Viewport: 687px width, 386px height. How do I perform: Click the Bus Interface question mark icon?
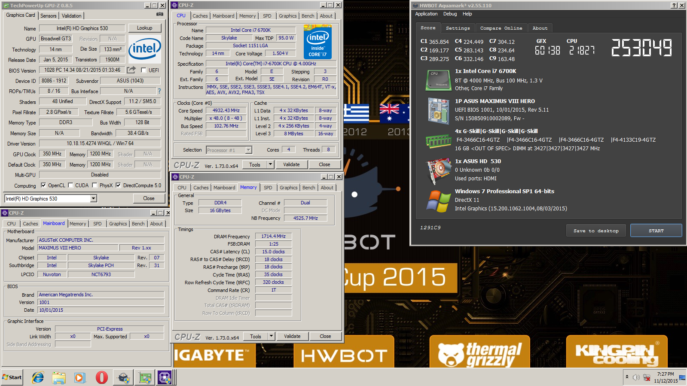pyautogui.click(x=159, y=91)
